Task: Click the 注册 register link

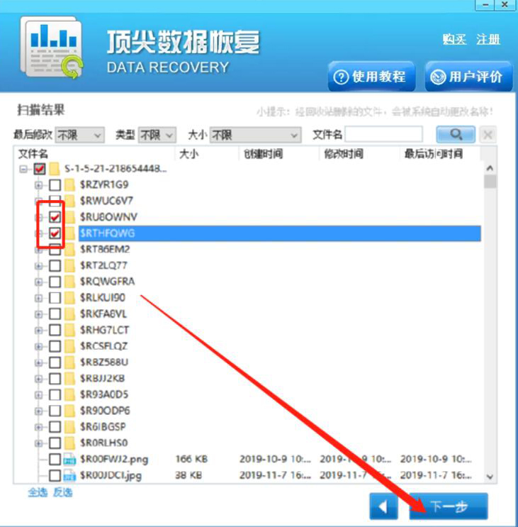Action: [488, 39]
